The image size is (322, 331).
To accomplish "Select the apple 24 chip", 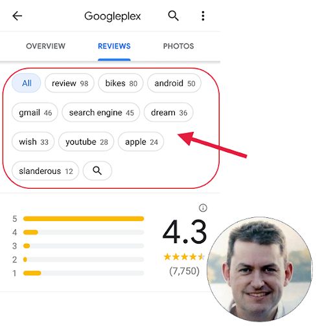I will 141,142.
